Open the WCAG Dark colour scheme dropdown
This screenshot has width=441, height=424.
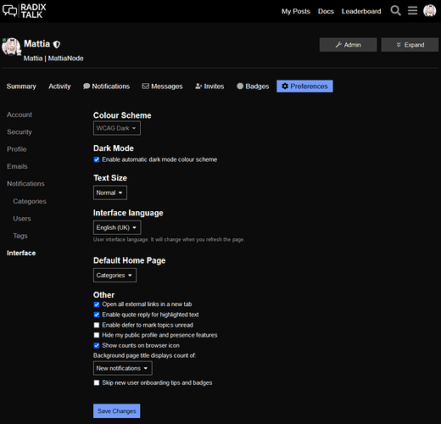pos(117,128)
